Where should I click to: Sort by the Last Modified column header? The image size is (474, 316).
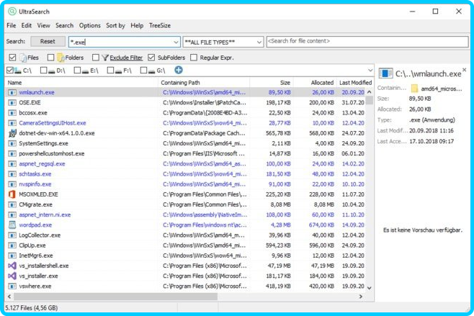356,83
